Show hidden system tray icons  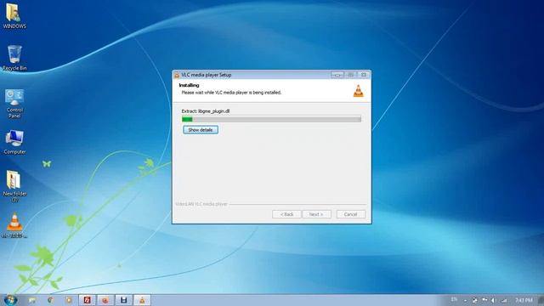pos(465,300)
